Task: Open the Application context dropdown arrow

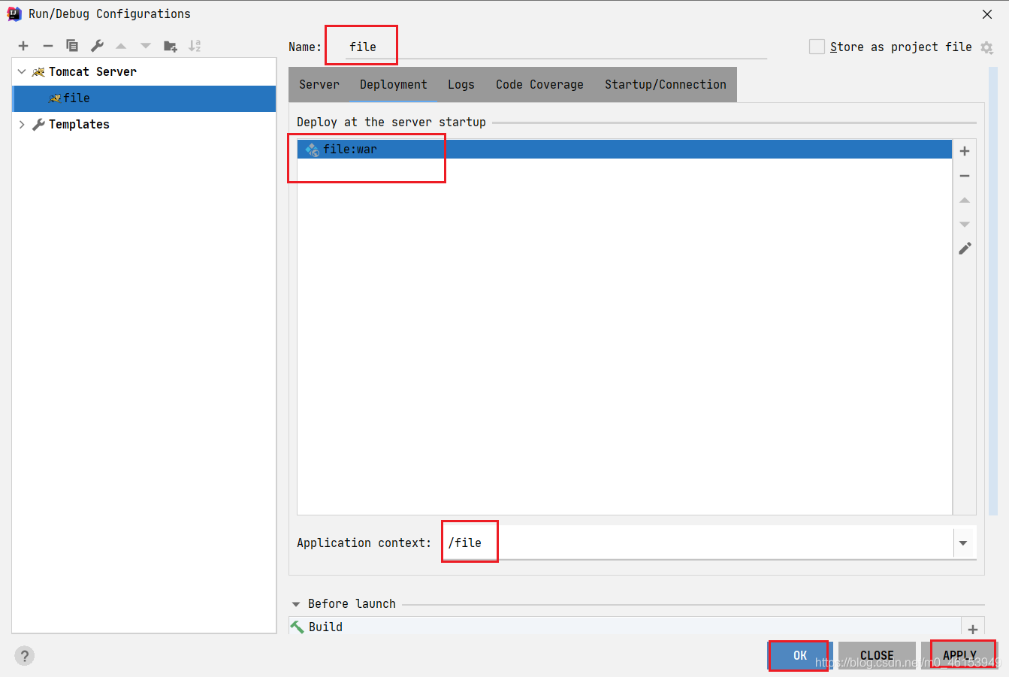Action: (963, 543)
